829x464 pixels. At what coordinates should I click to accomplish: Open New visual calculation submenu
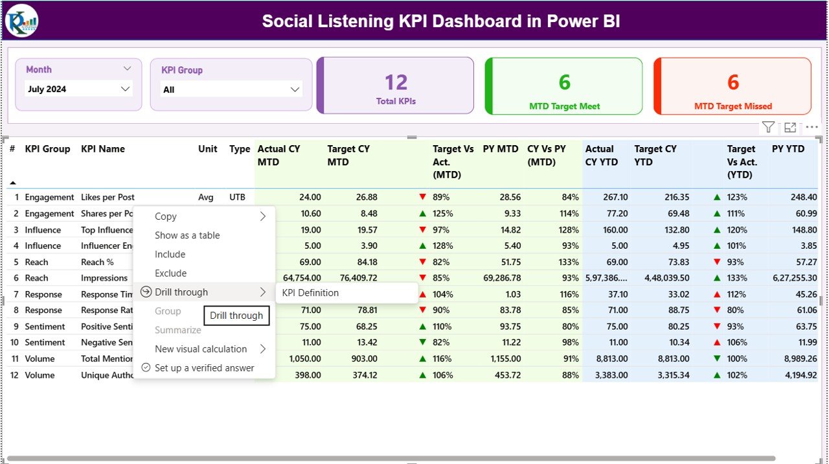[x=201, y=349]
